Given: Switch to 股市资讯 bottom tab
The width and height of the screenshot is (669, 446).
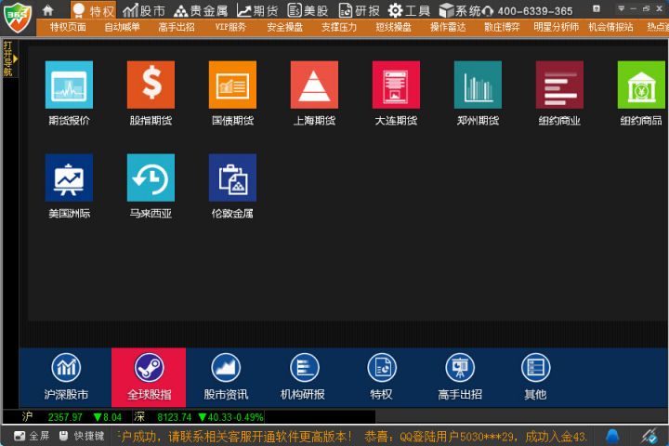Looking at the screenshot, I should (x=226, y=377).
